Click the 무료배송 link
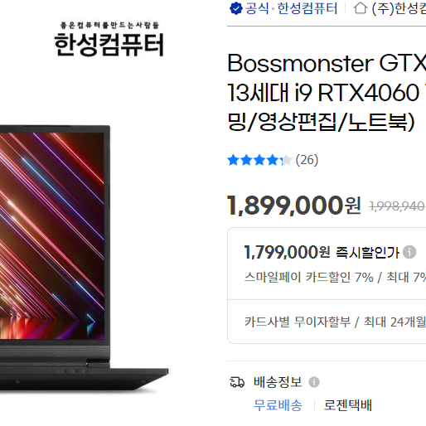 [278, 405]
